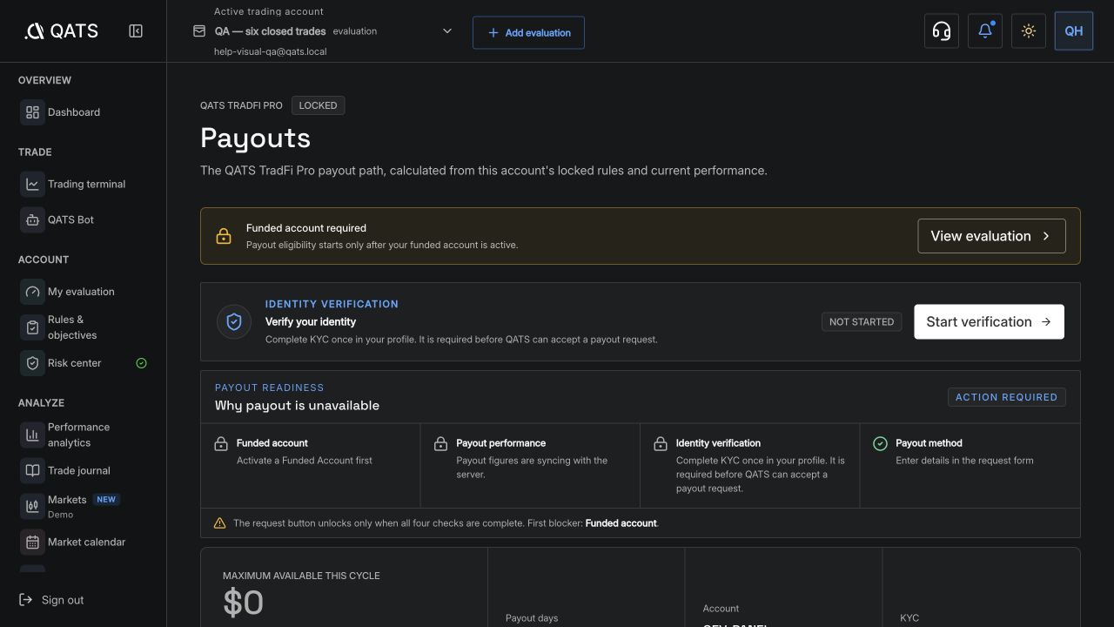Click the Sign out link
Screen dimensions: 1114x627
click(51, 600)
